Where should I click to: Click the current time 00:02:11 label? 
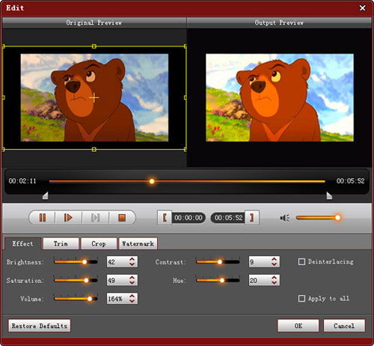tap(22, 181)
